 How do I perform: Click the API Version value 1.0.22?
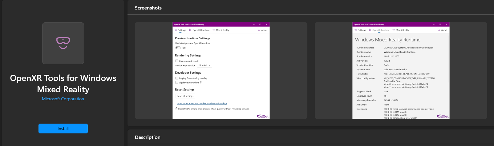(387, 61)
